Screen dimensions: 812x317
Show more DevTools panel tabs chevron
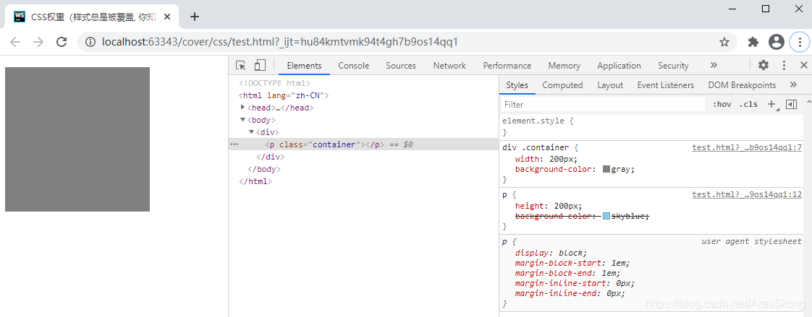[714, 65]
